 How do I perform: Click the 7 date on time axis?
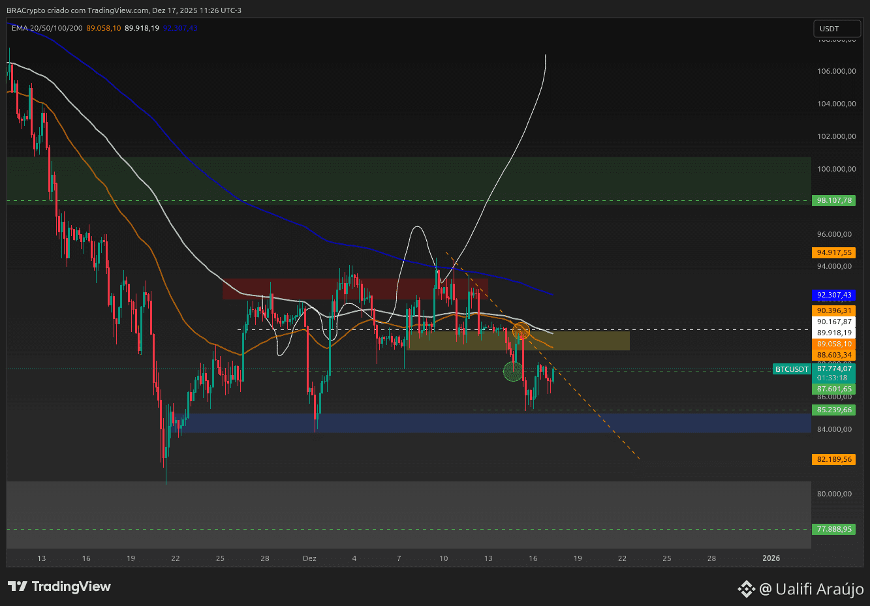coord(399,558)
